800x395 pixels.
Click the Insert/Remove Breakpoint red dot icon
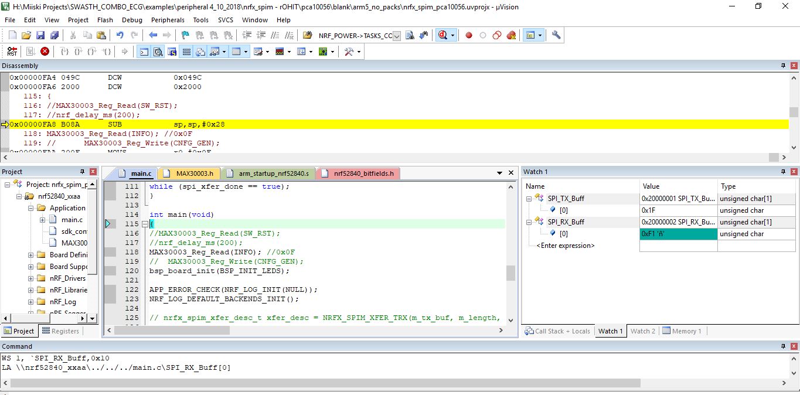pyautogui.click(x=469, y=35)
